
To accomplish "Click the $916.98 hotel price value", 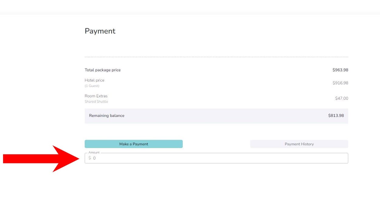I will pyautogui.click(x=340, y=82).
